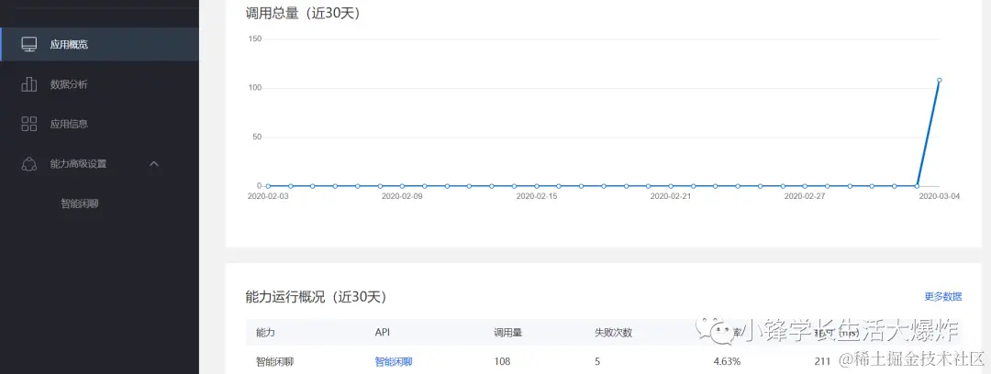Screen dimensions: 991x374
Task: Click the 108 call count cell
Action: [502, 362]
